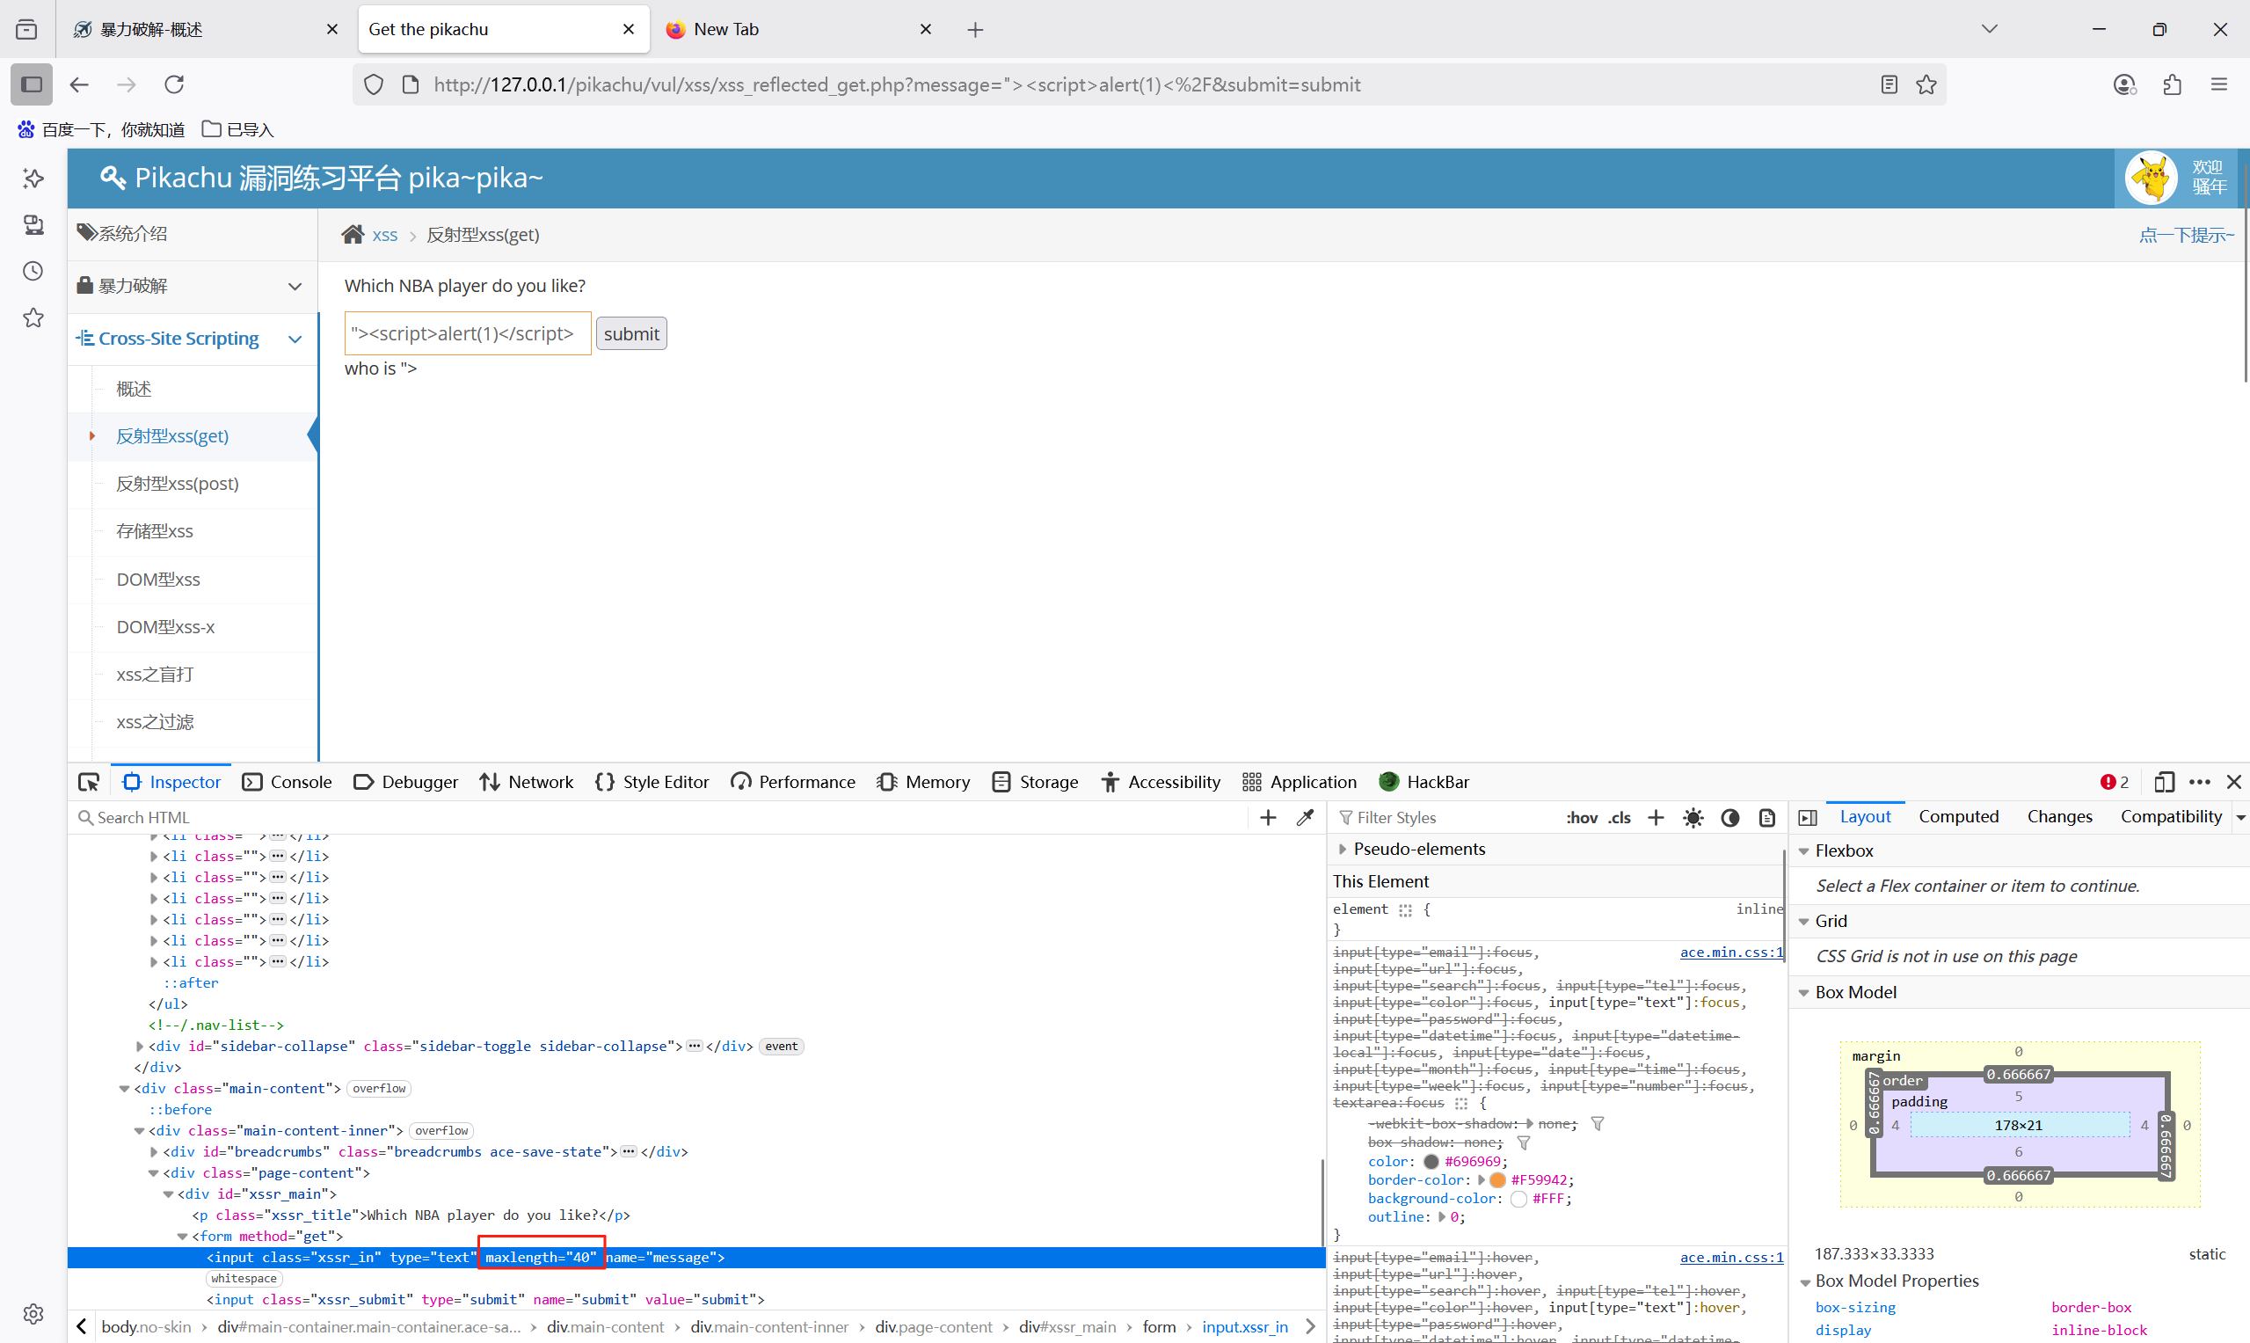The height and width of the screenshot is (1343, 2250).
Task: Switch to the Performance tab
Action: click(793, 782)
